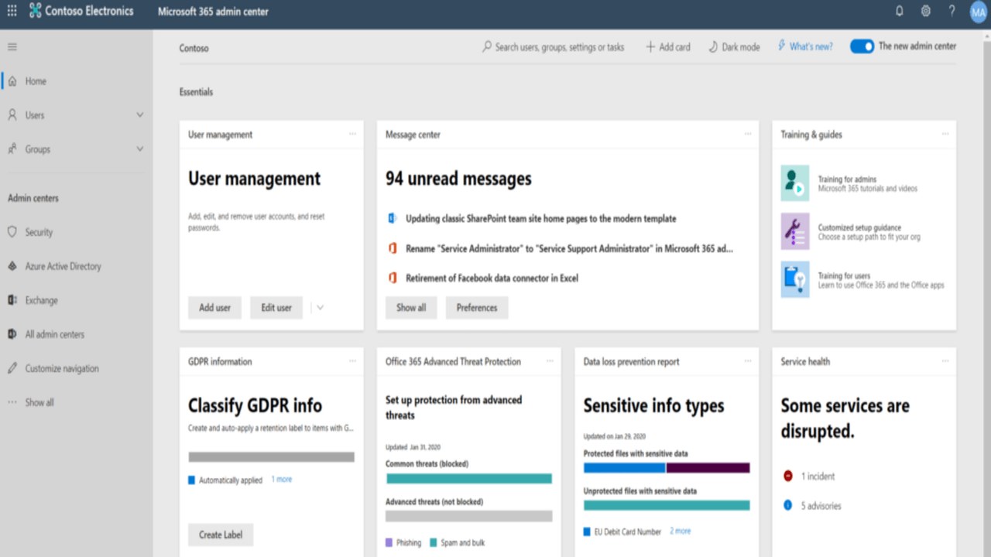Open the notifications bell
Viewport: 991px width, 557px height.
click(899, 11)
